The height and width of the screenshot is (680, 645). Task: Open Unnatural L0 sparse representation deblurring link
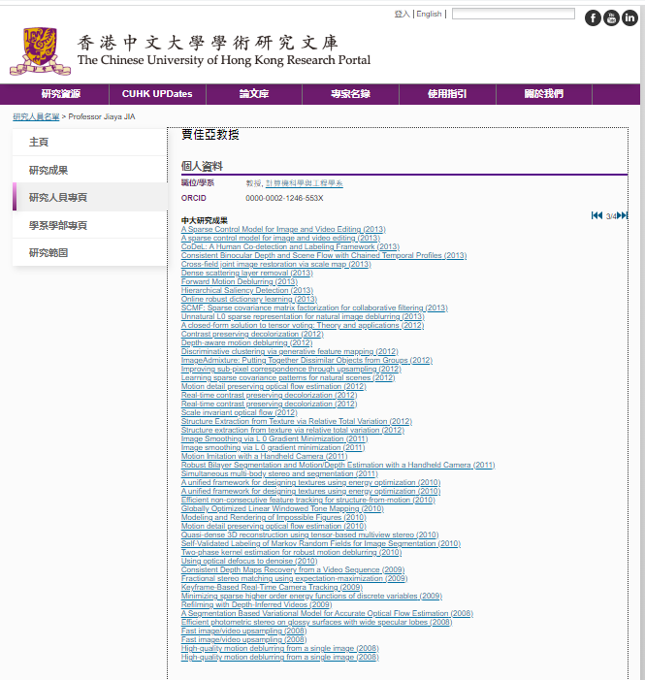(303, 316)
